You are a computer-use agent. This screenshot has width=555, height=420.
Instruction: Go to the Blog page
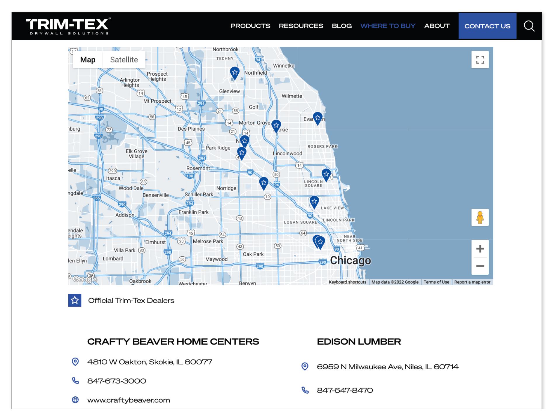[x=342, y=26]
